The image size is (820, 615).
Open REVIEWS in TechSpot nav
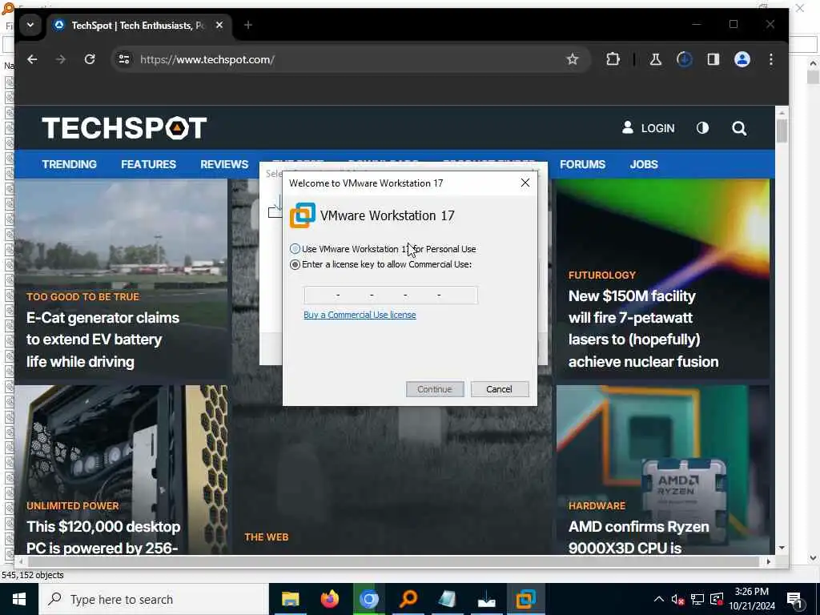(x=224, y=164)
